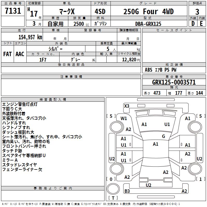Screen dimensions: 207x207
Task: Click the 事務局よりご案内 header
Action: click(53, 188)
